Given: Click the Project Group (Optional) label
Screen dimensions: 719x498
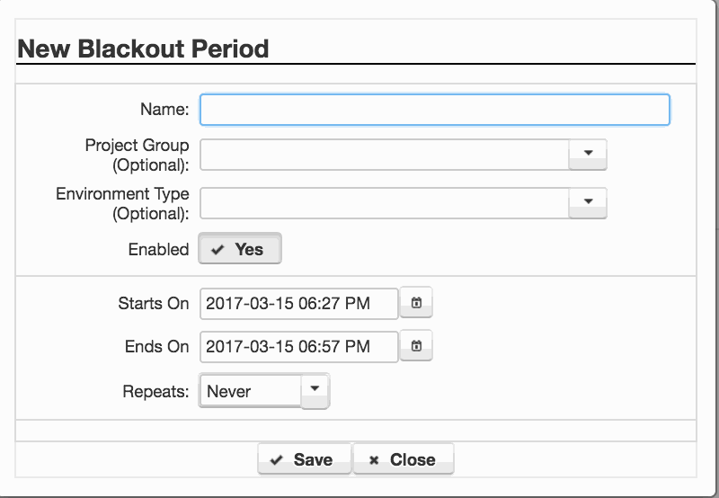Looking at the screenshot, I should (x=138, y=155).
